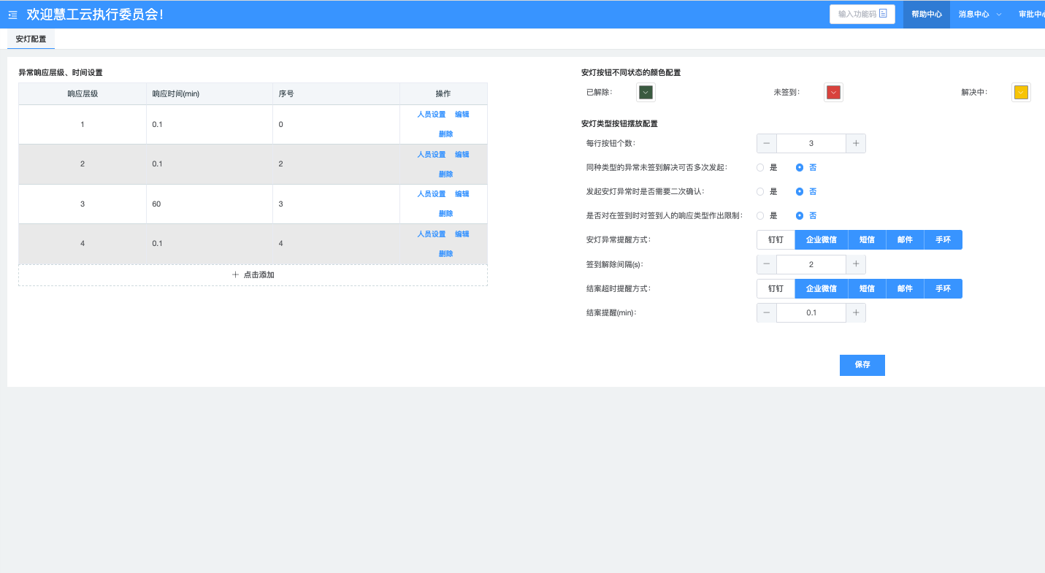The height and width of the screenshot is (573, 1045).
Task: Toggle 钉钉 in 结案超时提醒方式
Action: [776, 288]
